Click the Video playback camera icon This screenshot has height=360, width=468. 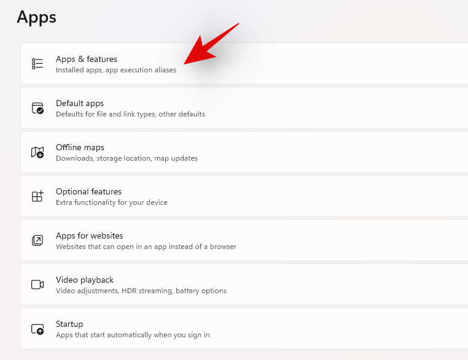[x=37, y=285]
